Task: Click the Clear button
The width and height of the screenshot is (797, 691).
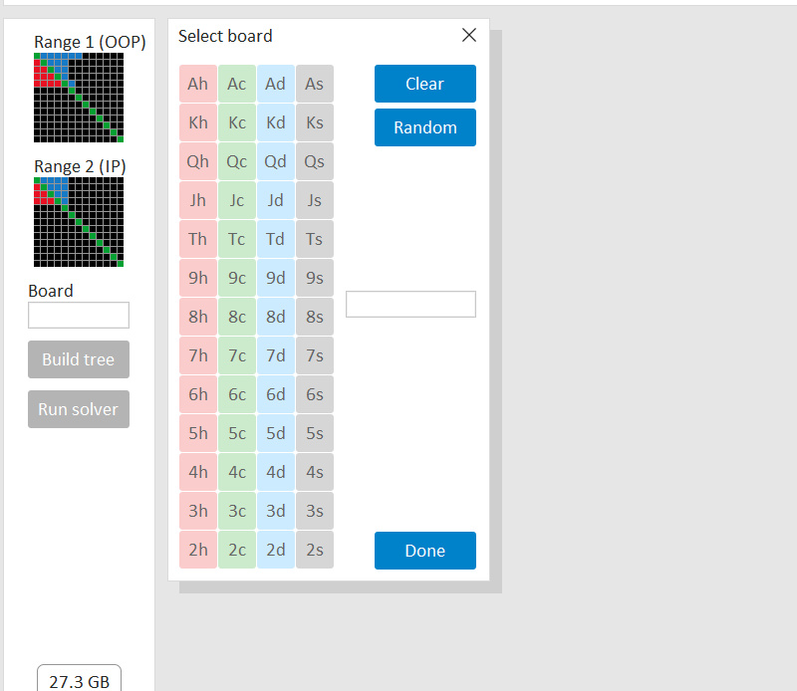Action: pos(424,84)
